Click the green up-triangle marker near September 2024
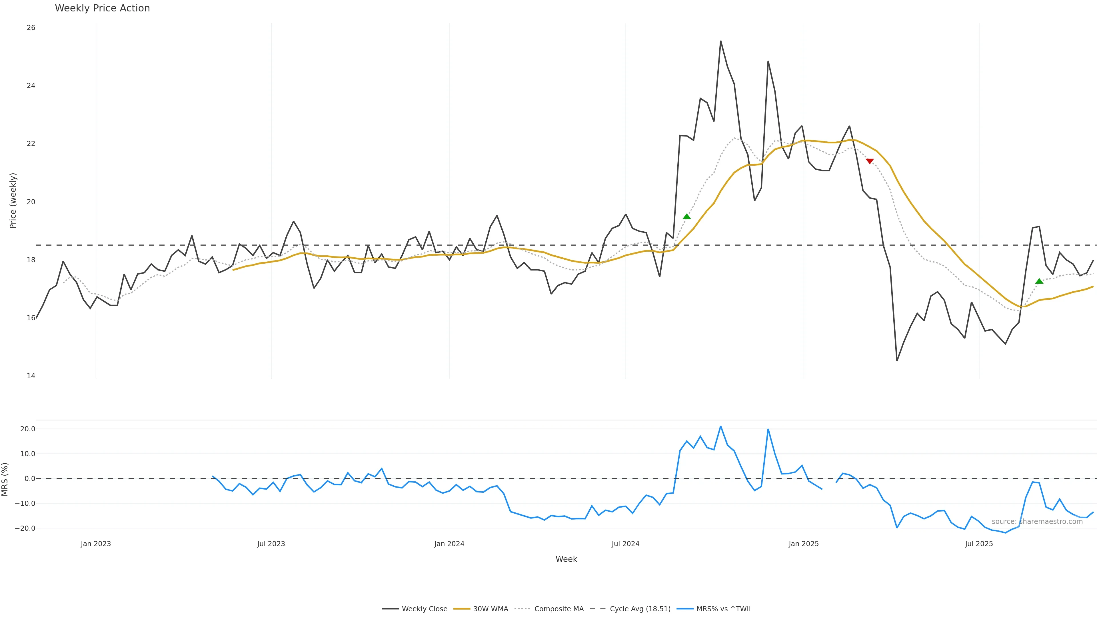Screen dimensions: 1097x617 pyautogui.click(x=686, y=217)
